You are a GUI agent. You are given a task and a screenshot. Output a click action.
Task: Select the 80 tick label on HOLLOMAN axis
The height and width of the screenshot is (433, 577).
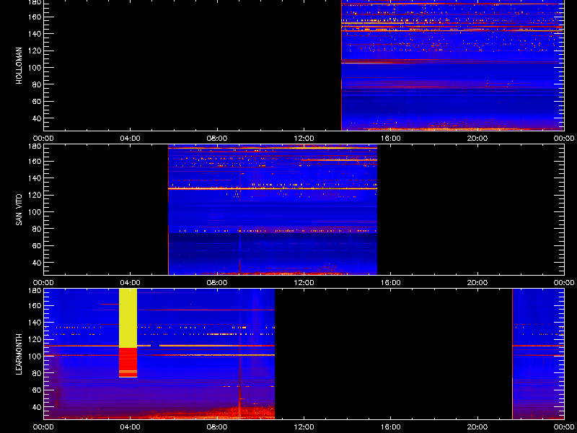[x=36, y=84]
